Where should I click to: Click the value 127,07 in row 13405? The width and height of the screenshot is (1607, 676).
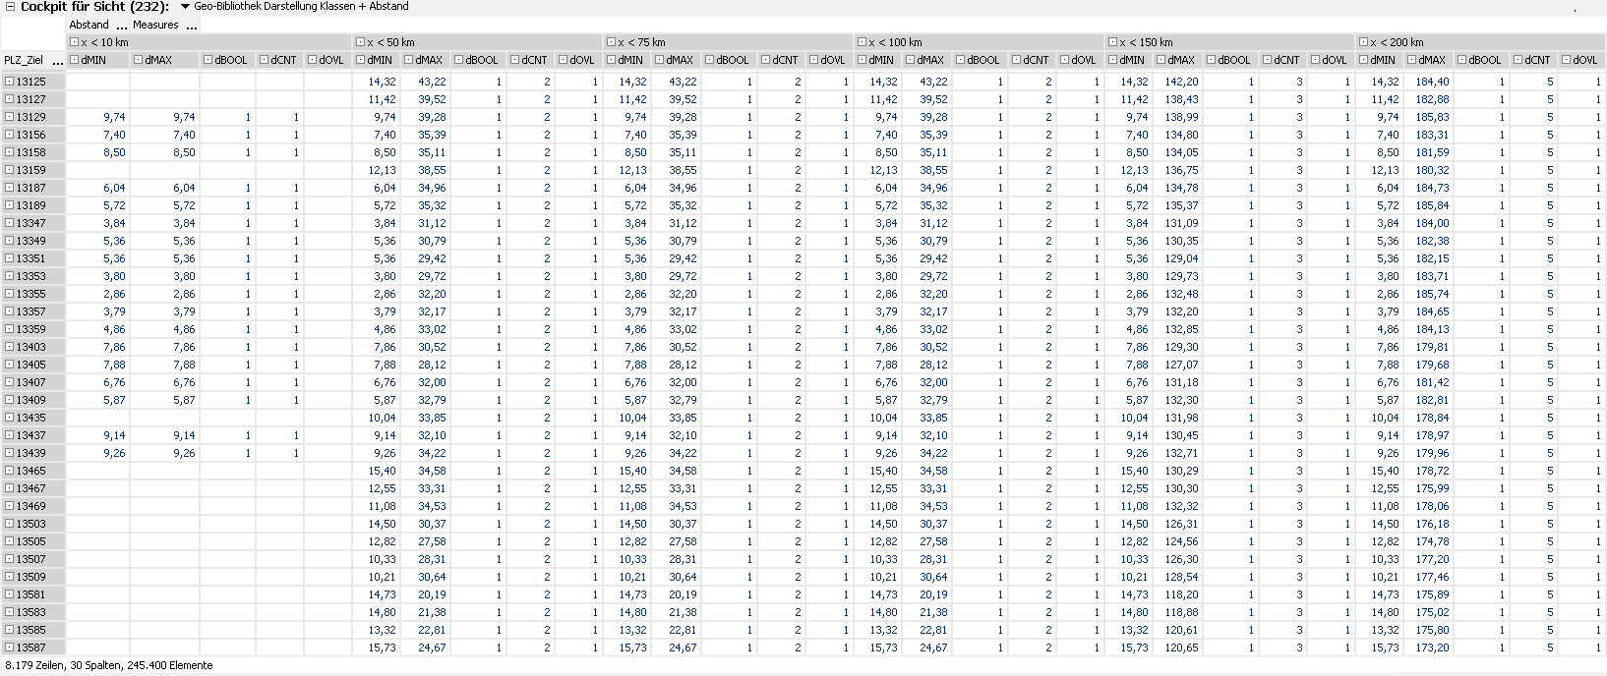(x=1181, y=365)
